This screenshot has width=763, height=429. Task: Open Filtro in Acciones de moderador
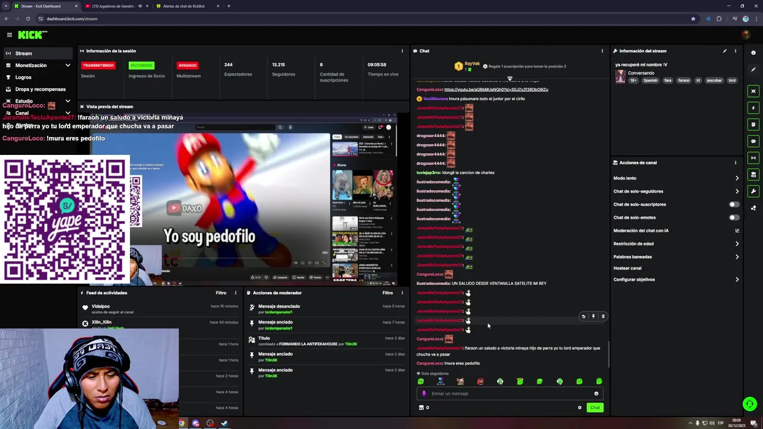point(387,293)
